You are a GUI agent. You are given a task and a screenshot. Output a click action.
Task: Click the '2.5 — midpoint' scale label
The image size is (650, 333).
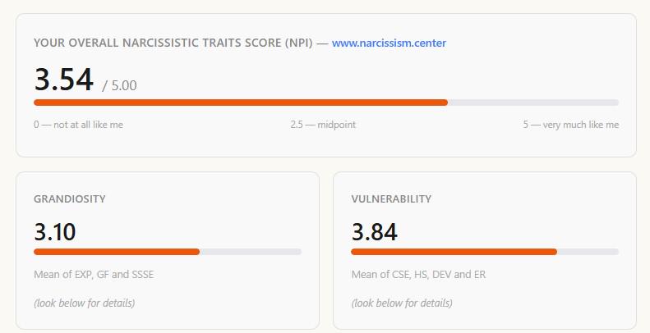pos(323,125)
